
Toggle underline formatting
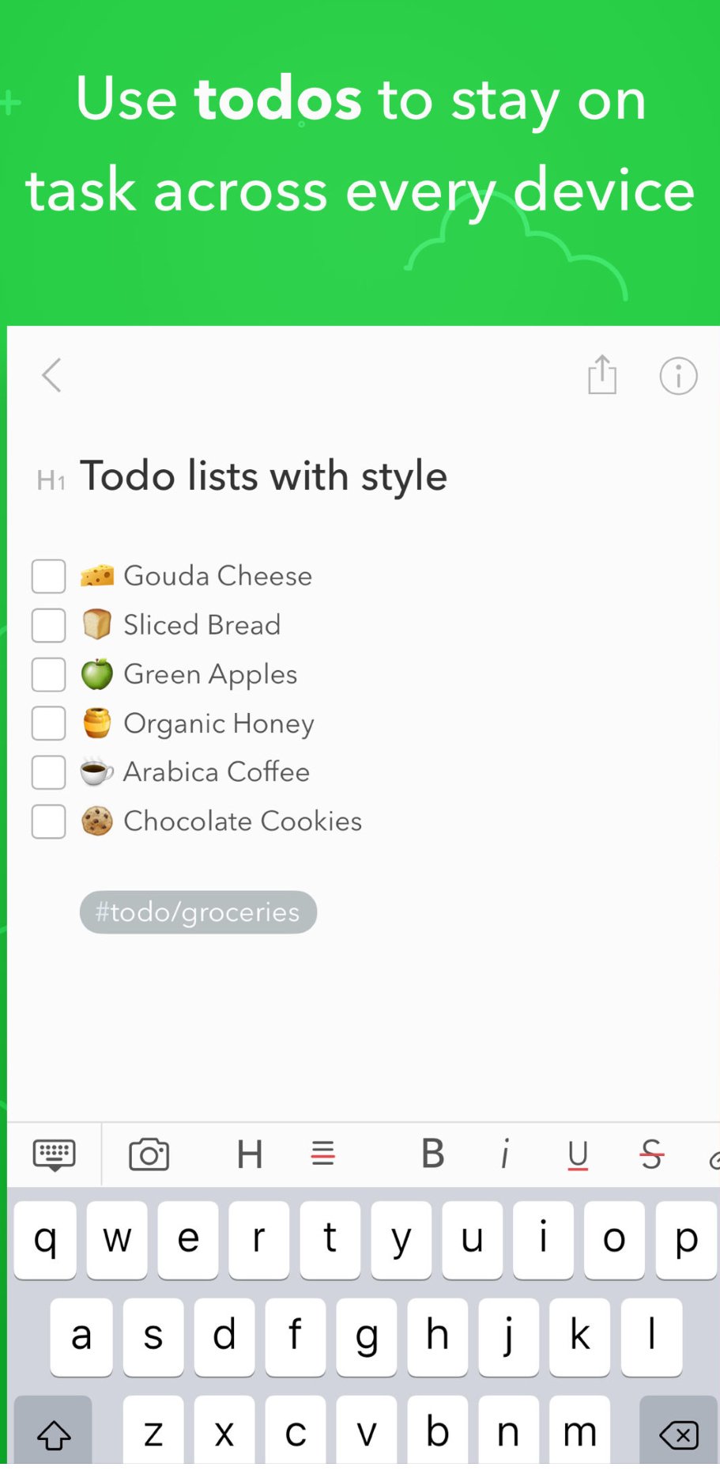(578, 1155)
